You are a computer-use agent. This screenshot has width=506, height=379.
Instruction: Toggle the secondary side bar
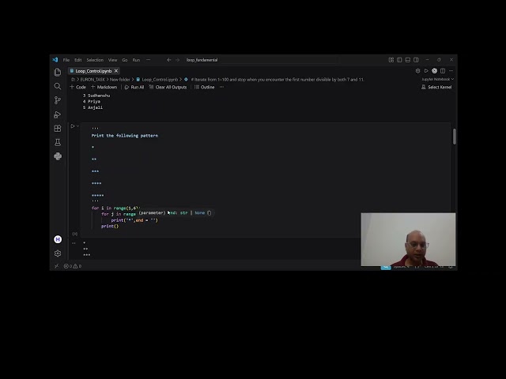[x=416, y=60]
